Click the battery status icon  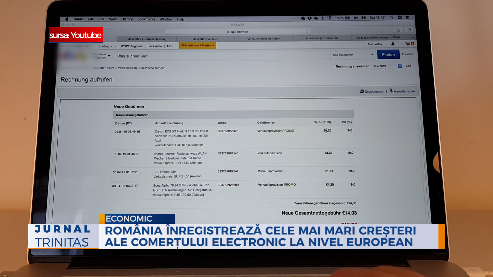click(x=347, y=18)
